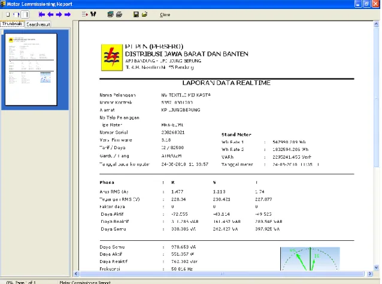Click the vertical scrollbar up arrow
Screen dimensions: 382x284
point(376,24)
